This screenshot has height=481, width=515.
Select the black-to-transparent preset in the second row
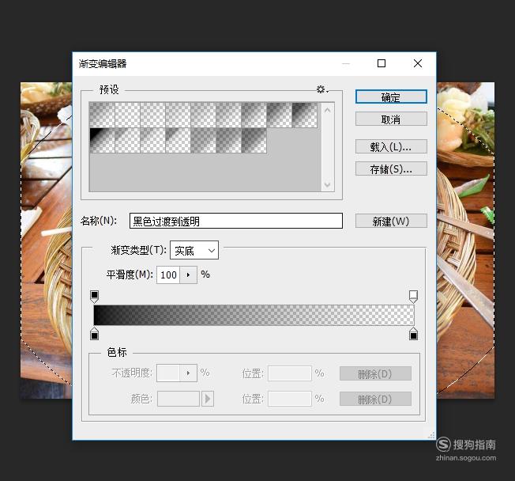(x=102, y=141)
